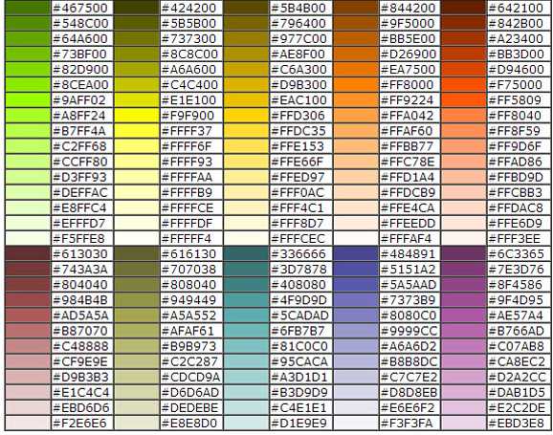
Task: Select the label #DEDEBE
Action: pos(190,408)
